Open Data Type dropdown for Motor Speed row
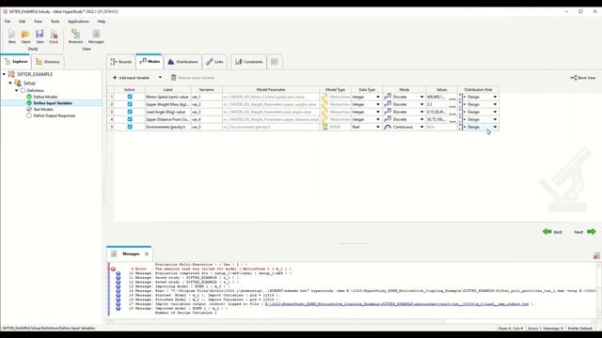Viewport: 602px width, 338px height. [378, 97]
